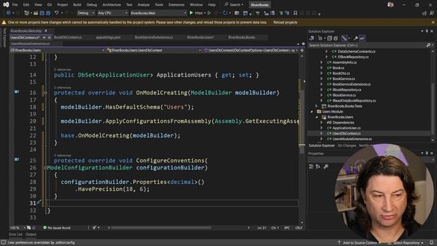Open the Error List tab at bottom
Screen dimensions: 437x246
15,234
